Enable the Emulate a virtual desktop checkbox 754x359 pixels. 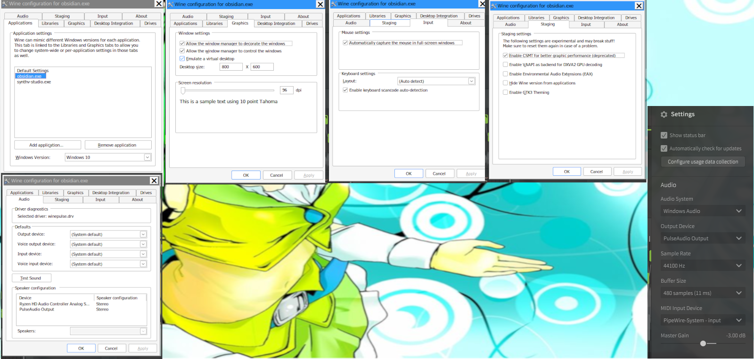click(182, 59)
